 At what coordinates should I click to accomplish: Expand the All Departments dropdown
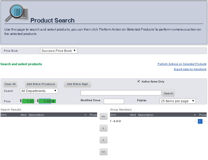[39, 91]
